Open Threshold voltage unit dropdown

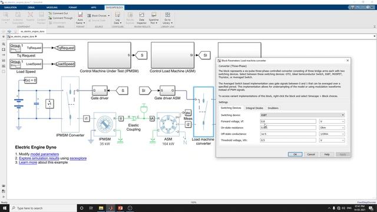(x=332, y=140)
